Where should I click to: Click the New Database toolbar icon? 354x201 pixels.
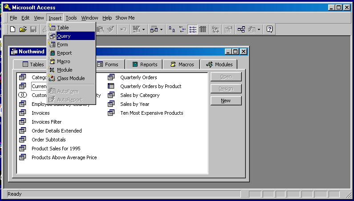tap(12, 29)
